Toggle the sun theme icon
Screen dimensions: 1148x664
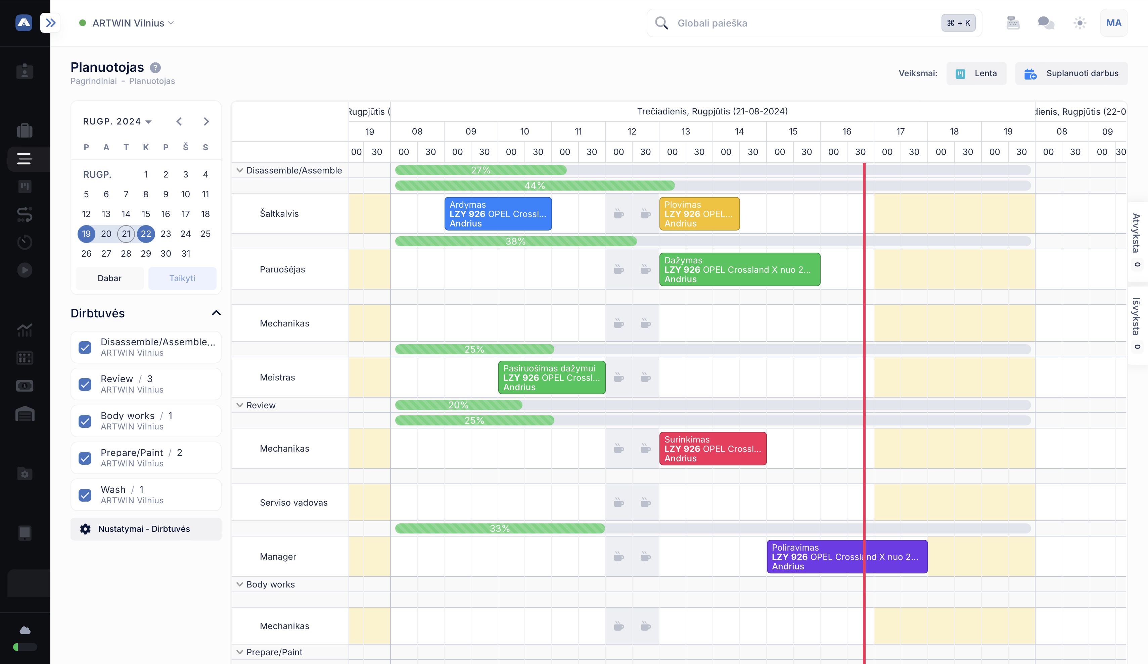[1080, 23]
